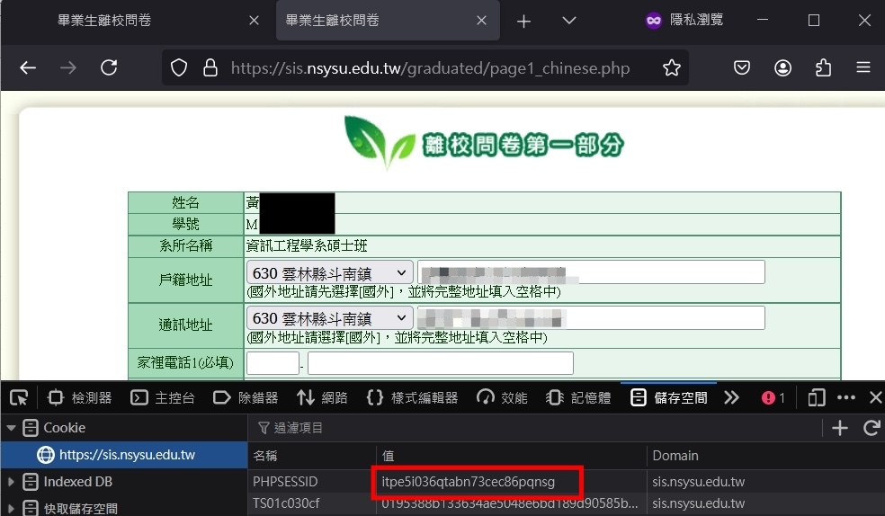Click the 過濾項目 filter field
Viewport: 885px width, 516px height.
534,428
